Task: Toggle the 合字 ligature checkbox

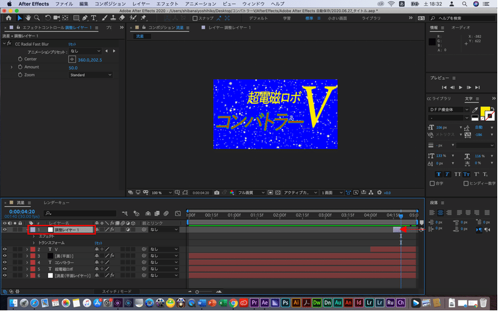Action: point(432,184)
